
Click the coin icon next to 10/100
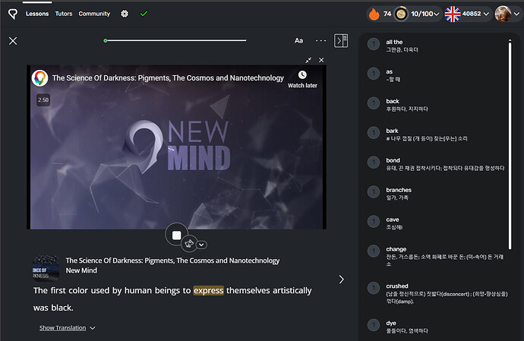coord(401,14)
